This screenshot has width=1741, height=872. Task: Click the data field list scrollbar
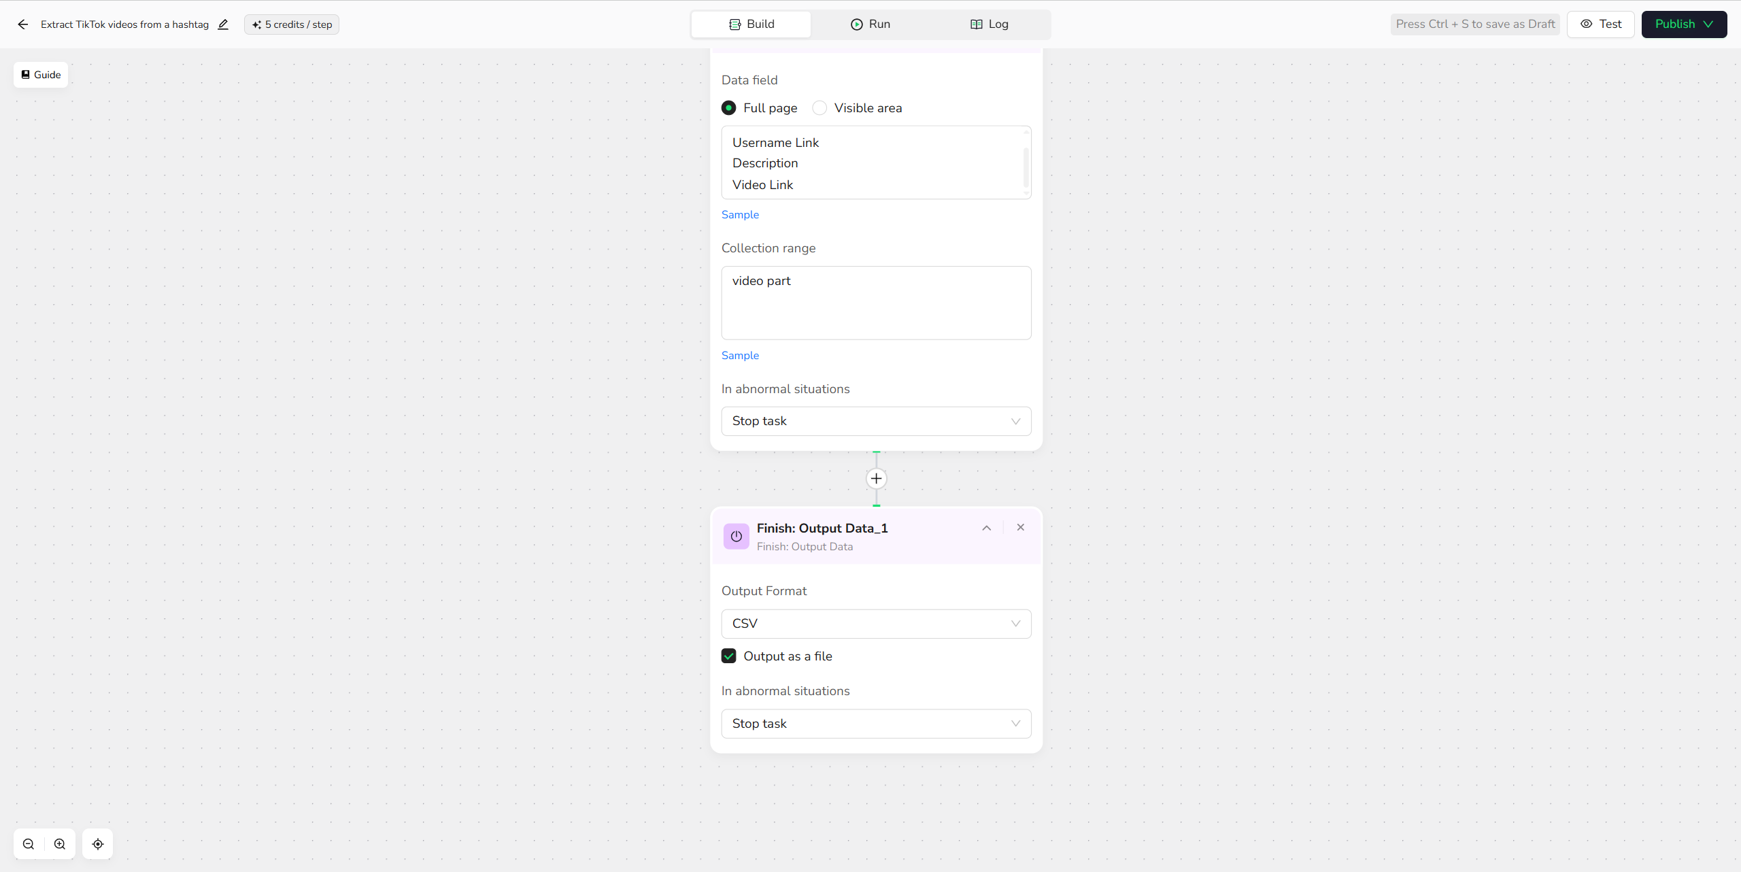coord(1026,167)
